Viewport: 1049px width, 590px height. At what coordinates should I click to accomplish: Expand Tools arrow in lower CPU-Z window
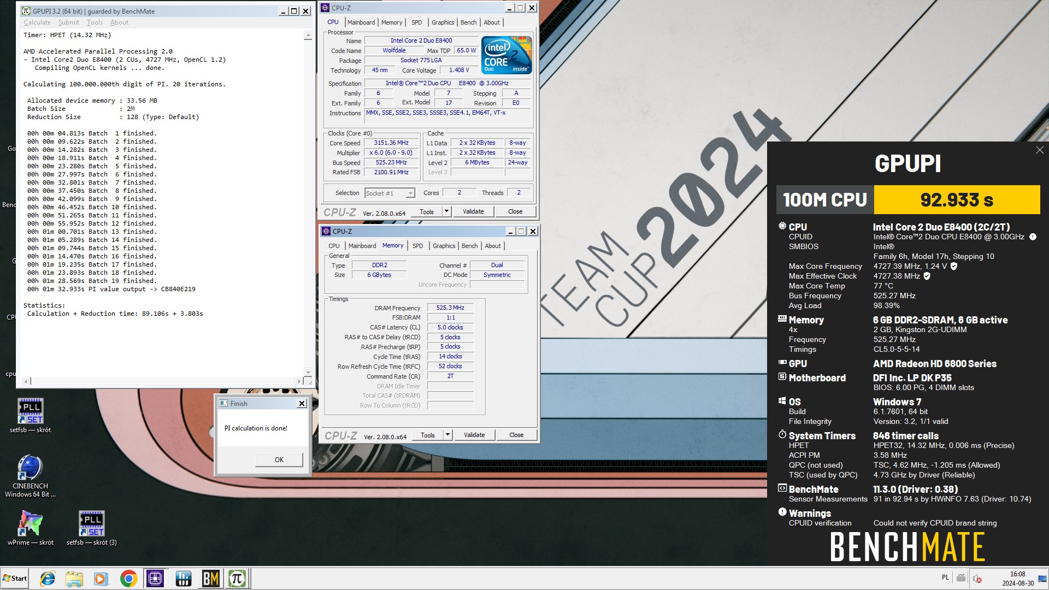[x=447, y=435]
